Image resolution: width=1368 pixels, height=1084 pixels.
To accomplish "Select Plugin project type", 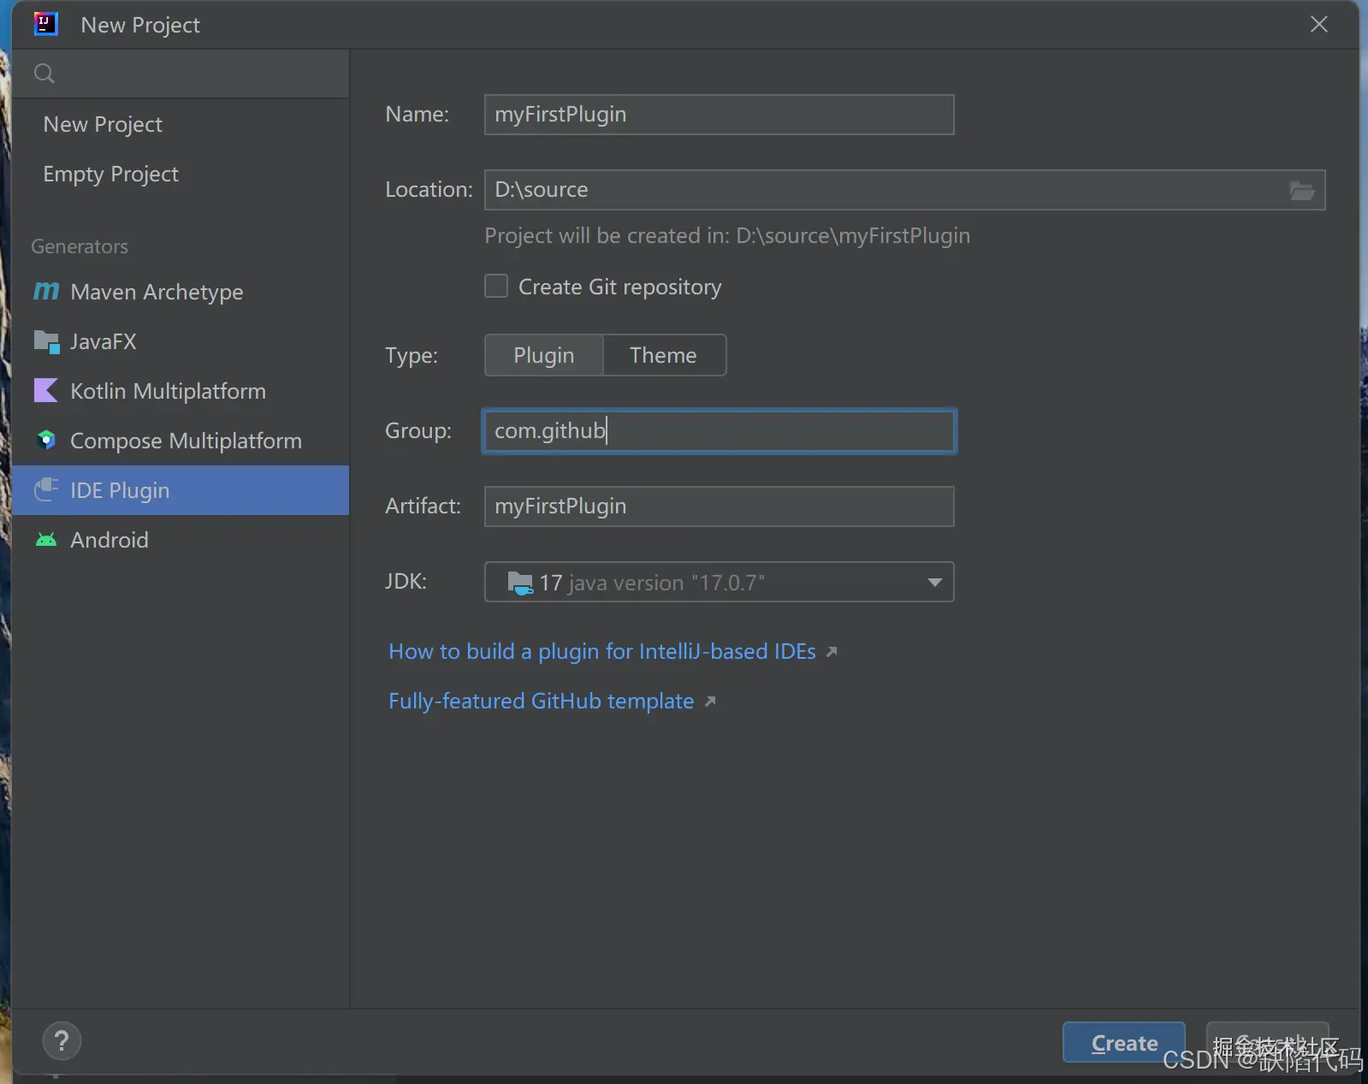I will [x=544, y=355].
